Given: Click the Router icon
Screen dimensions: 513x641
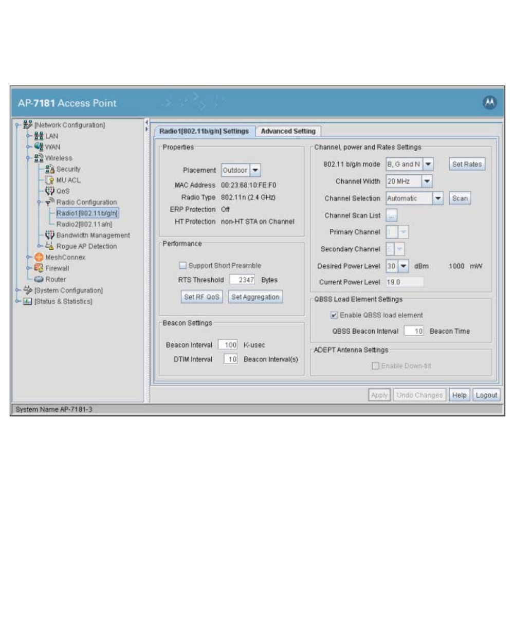Looking at the screenshot, I should click(39, 279).
